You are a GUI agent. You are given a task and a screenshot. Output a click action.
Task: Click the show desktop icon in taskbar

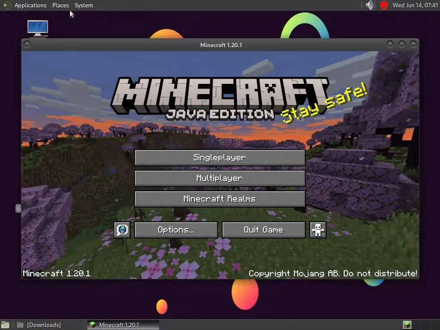point(5,325)
